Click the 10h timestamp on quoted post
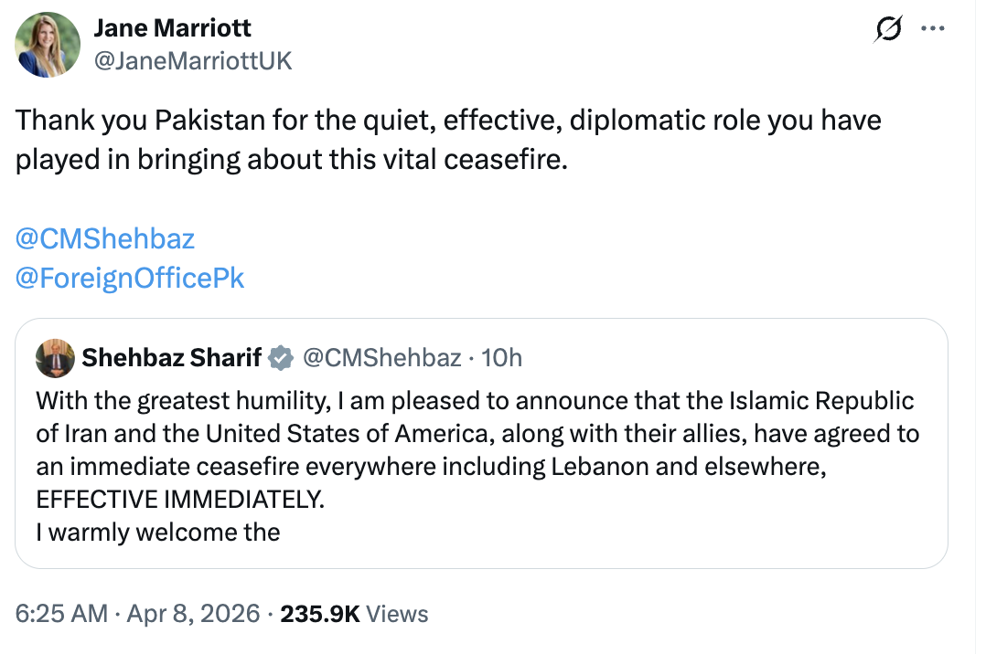This screenshot has width=986, height=654. (x=501, y=358)
